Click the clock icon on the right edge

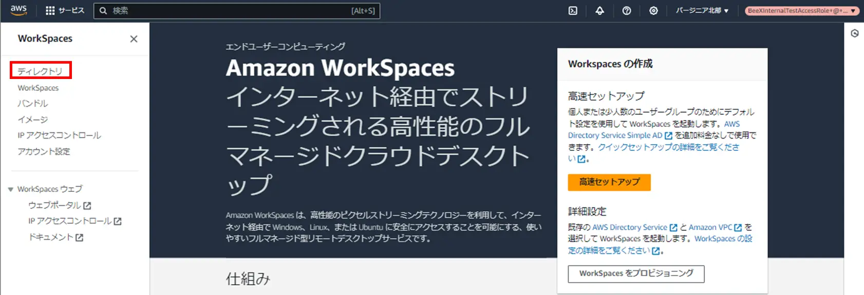click(855, 33)
